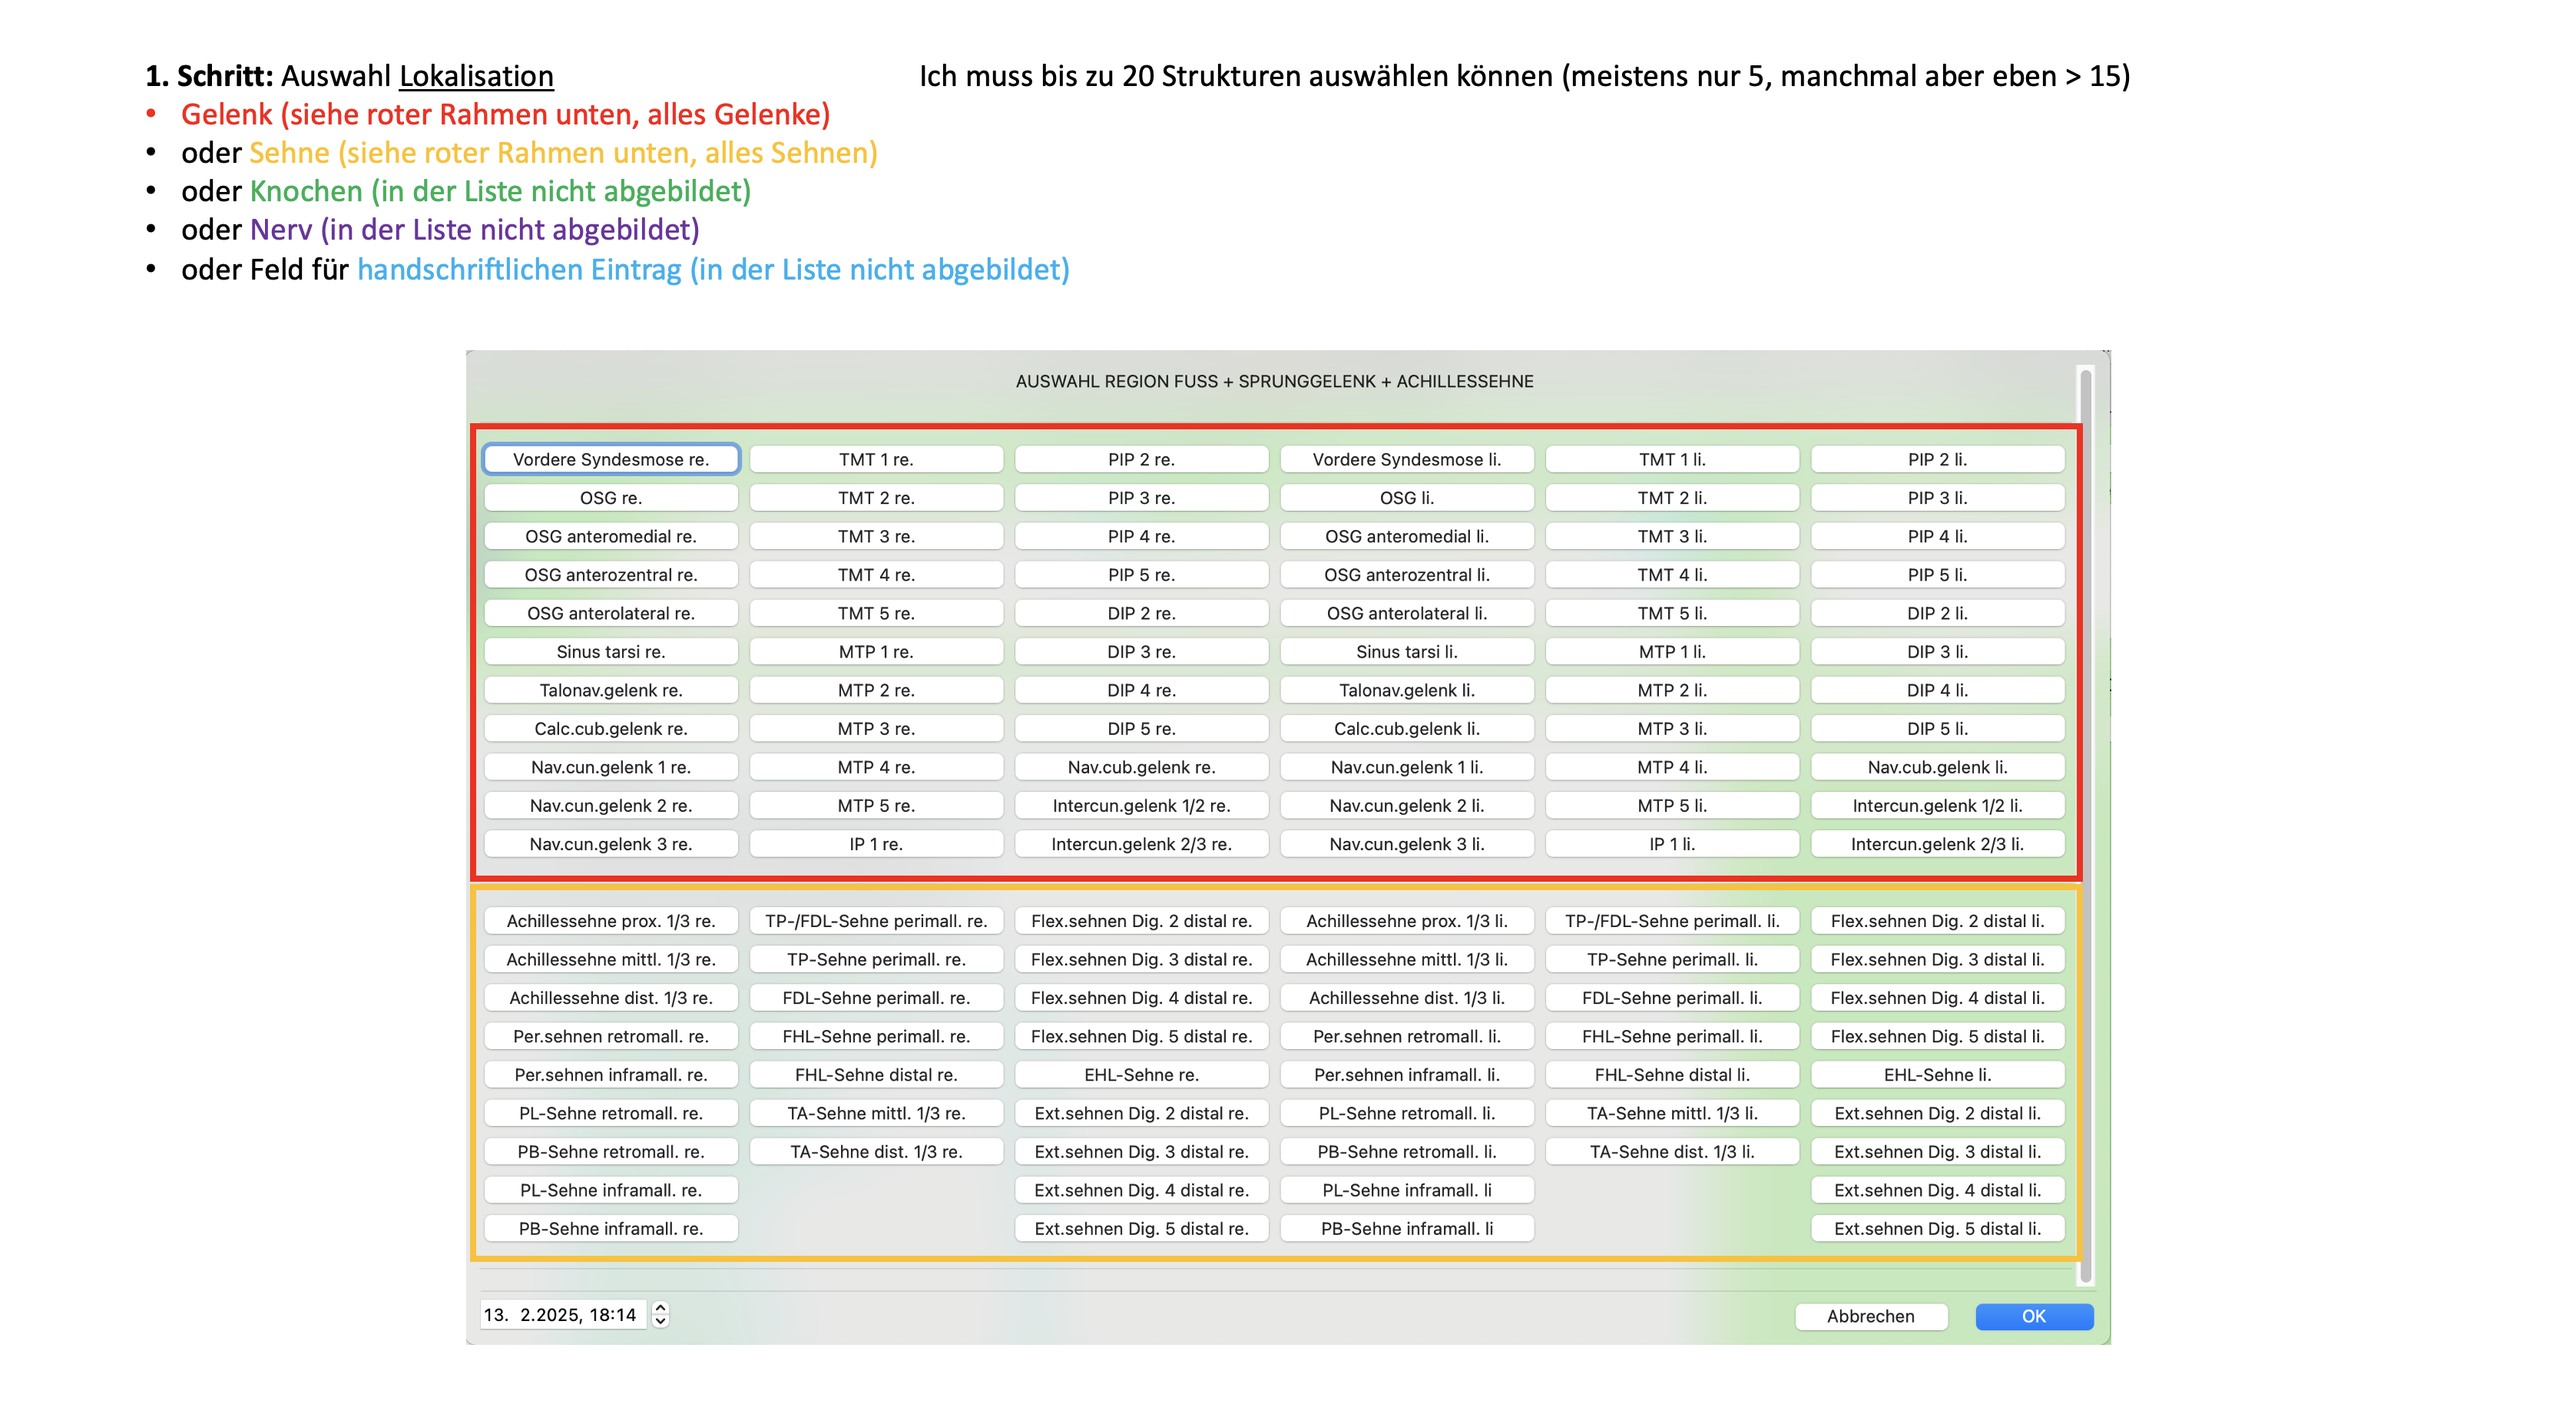Click the vertical scrollbar of the dialog
The image size is (2576, 1404).
[2085, 825]
